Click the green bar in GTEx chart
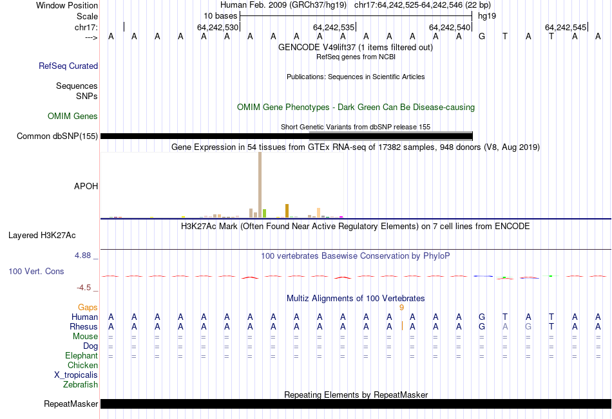Image resolution: width=612 pixels, height=419 pixels. tap(264, 214)
